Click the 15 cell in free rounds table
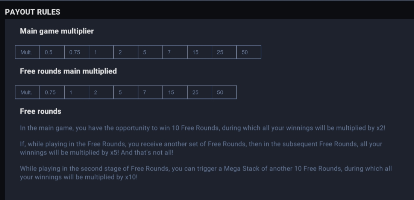Viewport: 414px width, 200px height. 175,92
